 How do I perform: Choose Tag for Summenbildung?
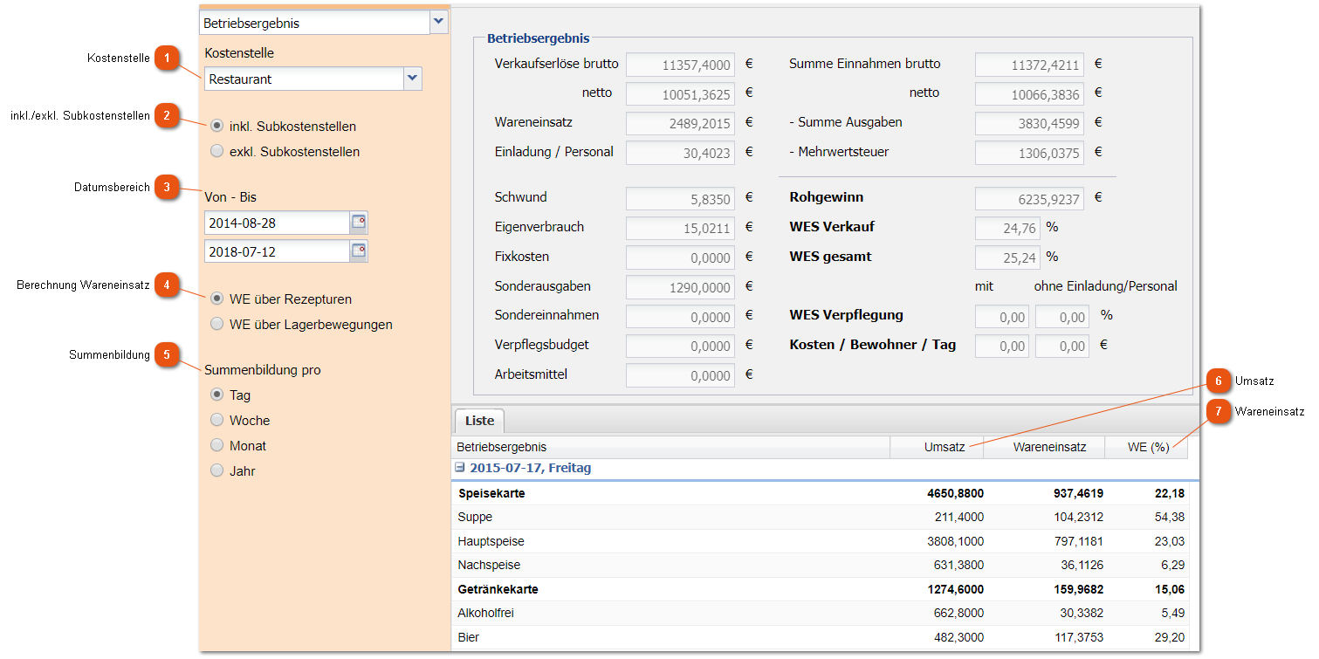(x=217, y=395)
